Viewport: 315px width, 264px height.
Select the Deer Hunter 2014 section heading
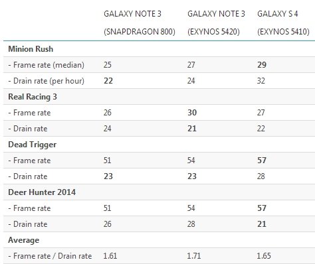tap(42, 192)
